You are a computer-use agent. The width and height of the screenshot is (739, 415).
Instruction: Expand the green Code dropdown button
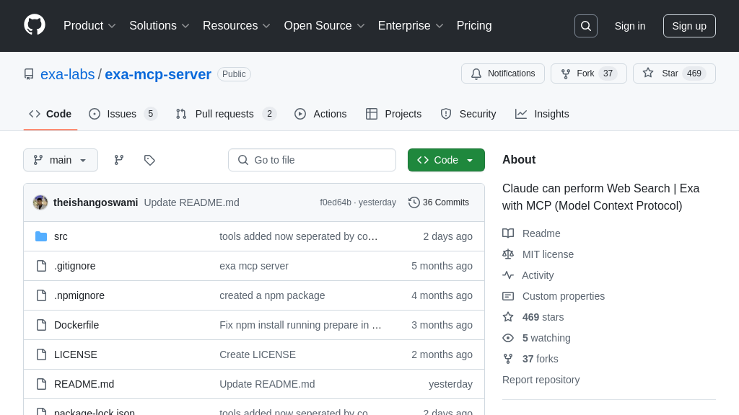446,160
